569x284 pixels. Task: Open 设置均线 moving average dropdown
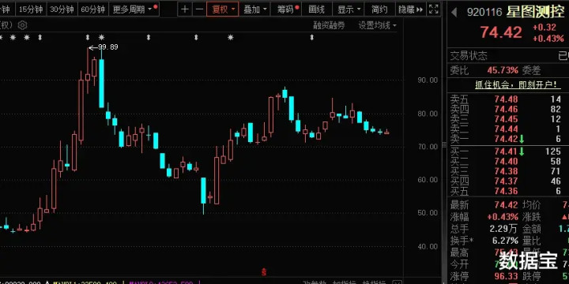coord(378,25)
